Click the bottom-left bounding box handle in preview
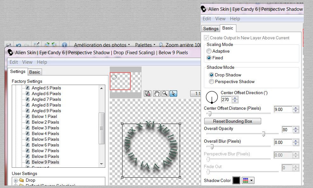Image resolution: width=313 pixels, height=188 pixels. 122,177
